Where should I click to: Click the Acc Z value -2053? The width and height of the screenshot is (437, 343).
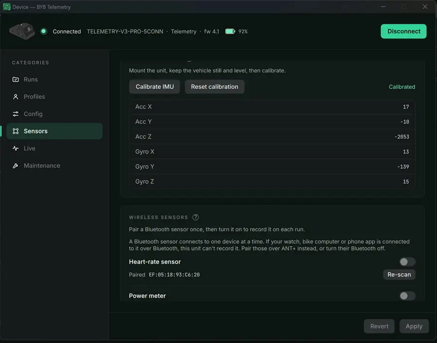[402, 137]
